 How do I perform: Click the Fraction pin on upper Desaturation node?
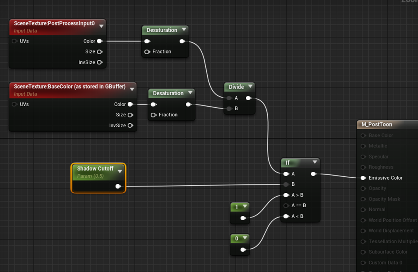147,52
